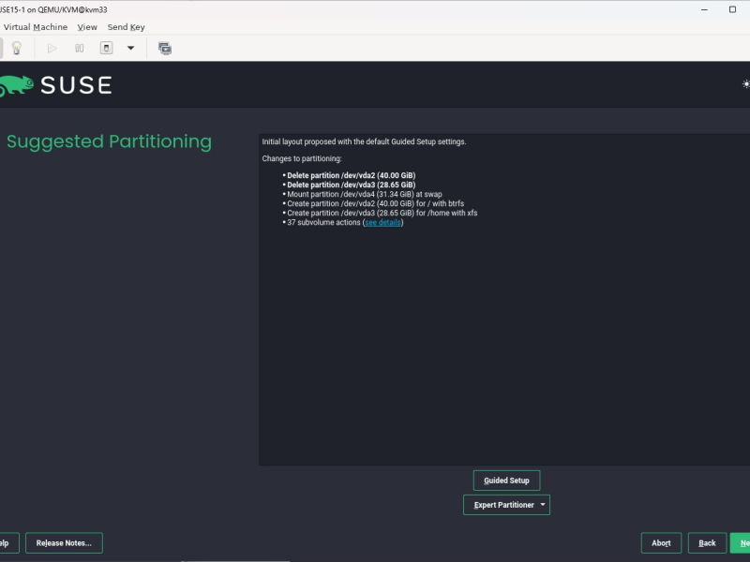Shut down the VM with power icon
Viewport: 750px width, 562px height.
point(106,49)
